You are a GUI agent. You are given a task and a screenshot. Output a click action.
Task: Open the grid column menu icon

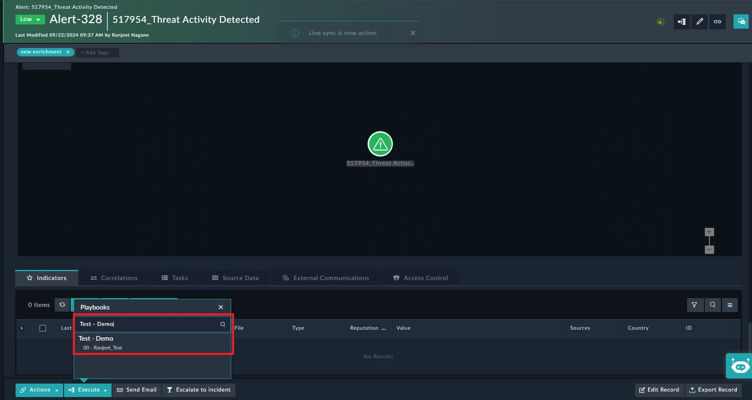[730, 305]
